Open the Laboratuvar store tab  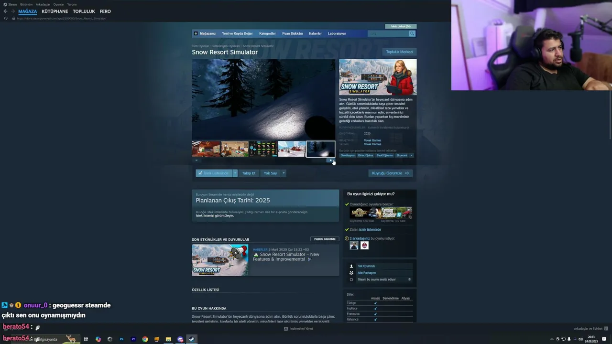click(337, 33)
